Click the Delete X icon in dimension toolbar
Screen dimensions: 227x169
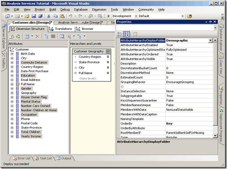click(x=37, y=36)
